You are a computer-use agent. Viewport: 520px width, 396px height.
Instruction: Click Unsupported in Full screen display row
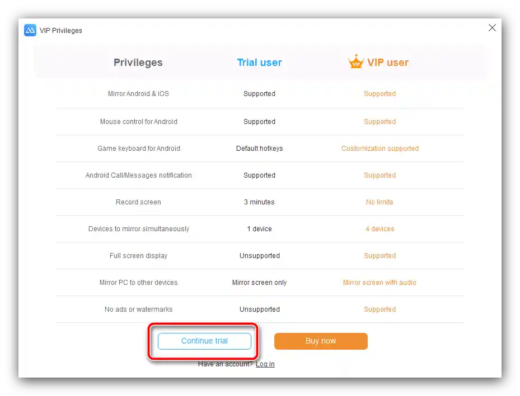tap(260, 255)
